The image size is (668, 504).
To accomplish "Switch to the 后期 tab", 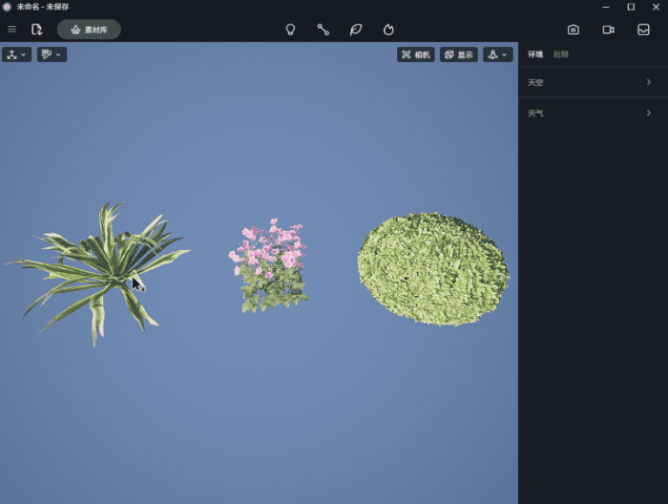I will click(x=560, y=54).
